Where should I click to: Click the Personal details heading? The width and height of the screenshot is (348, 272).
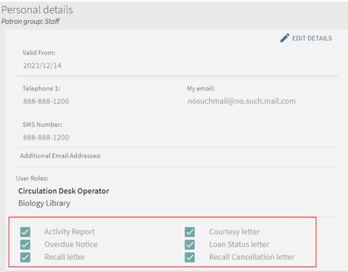pyautogui.click(x=37, y=10)
